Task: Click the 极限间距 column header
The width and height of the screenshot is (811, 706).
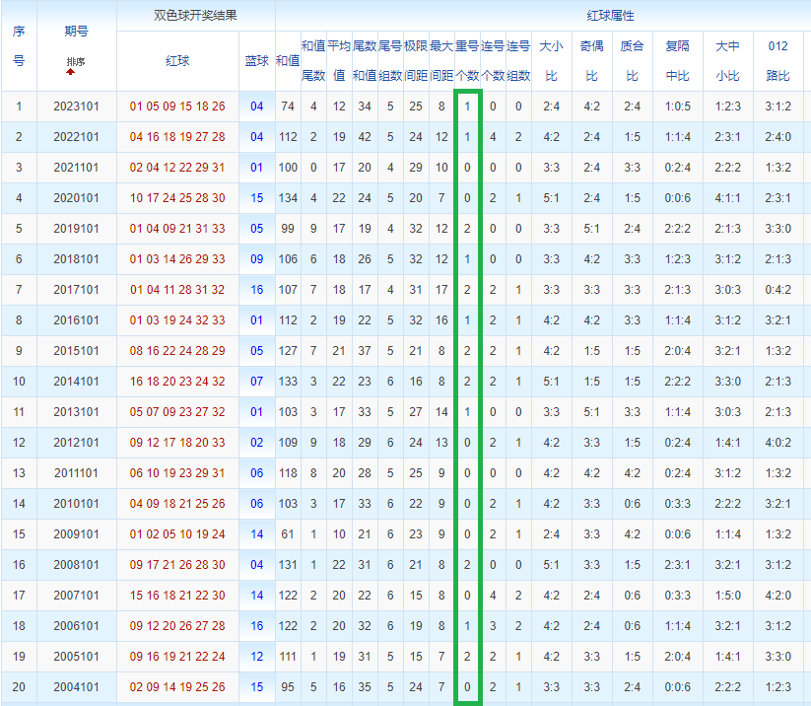Action: point(416,61)
